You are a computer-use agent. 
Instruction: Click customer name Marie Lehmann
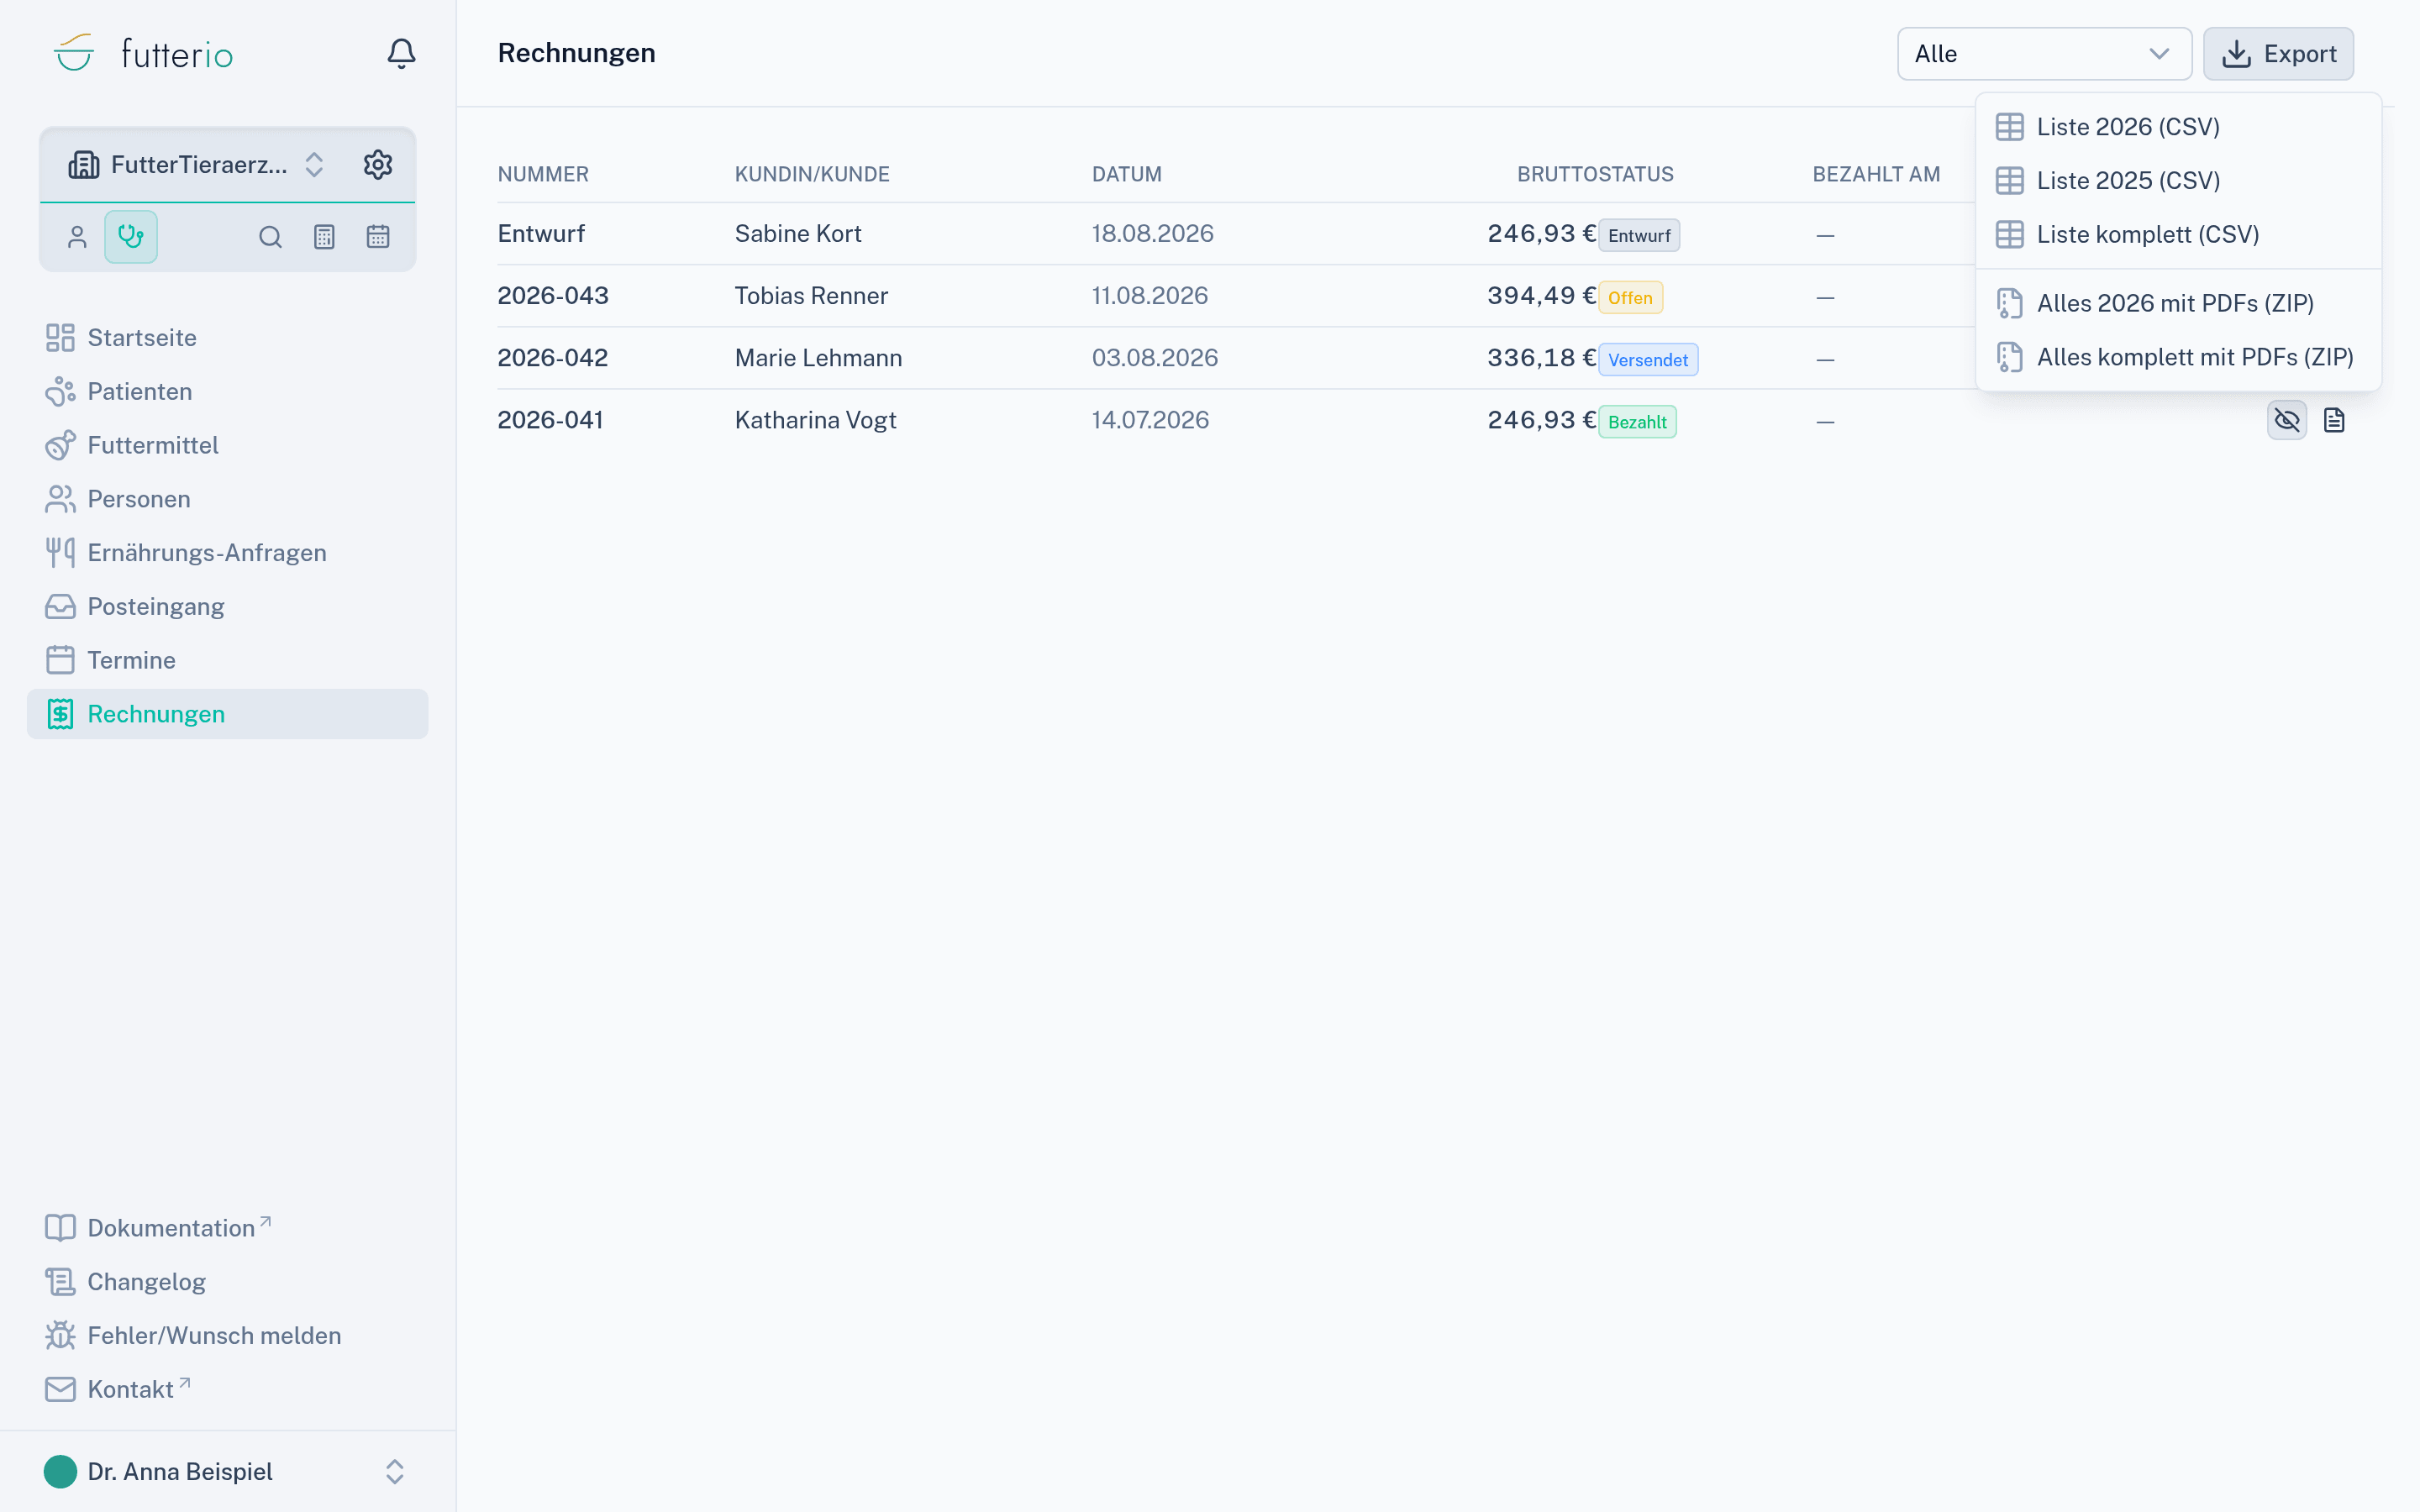click(x=818, y=358)
